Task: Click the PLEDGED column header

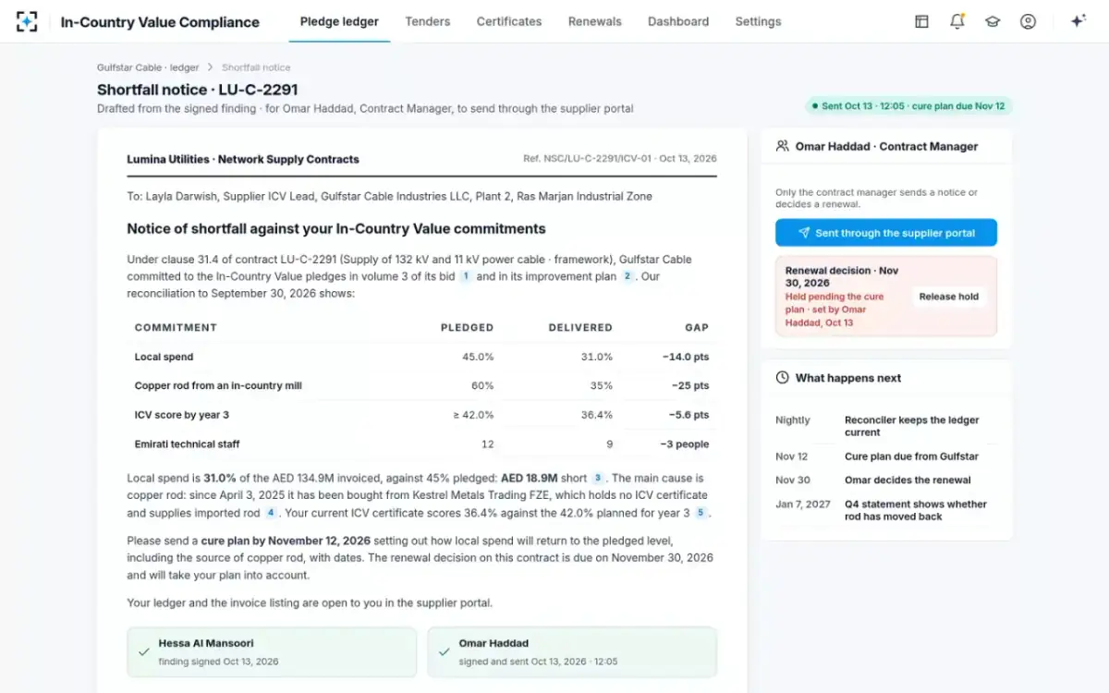Action: click(x=467, y=327)
